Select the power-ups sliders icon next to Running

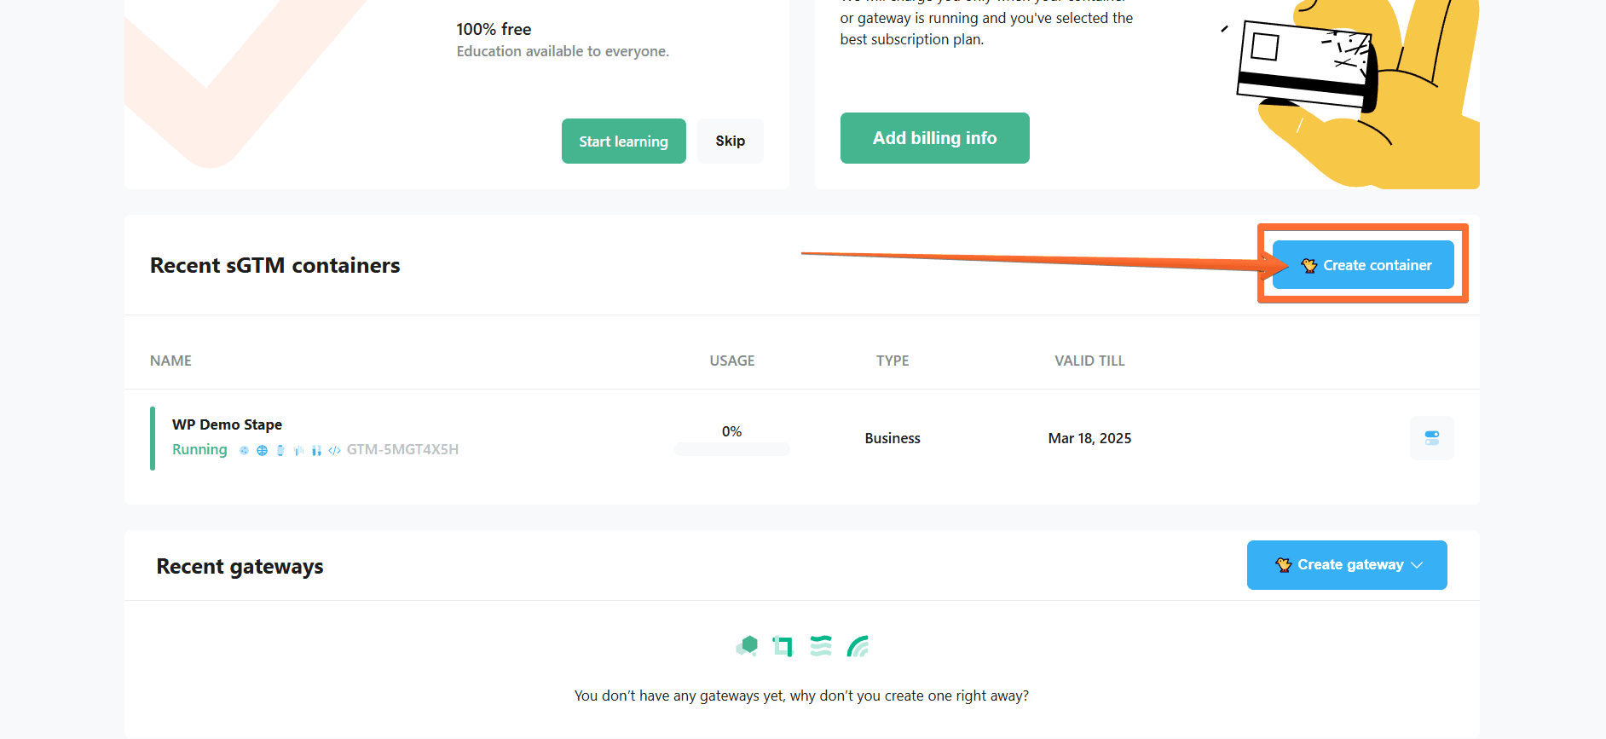coord(316,449)
